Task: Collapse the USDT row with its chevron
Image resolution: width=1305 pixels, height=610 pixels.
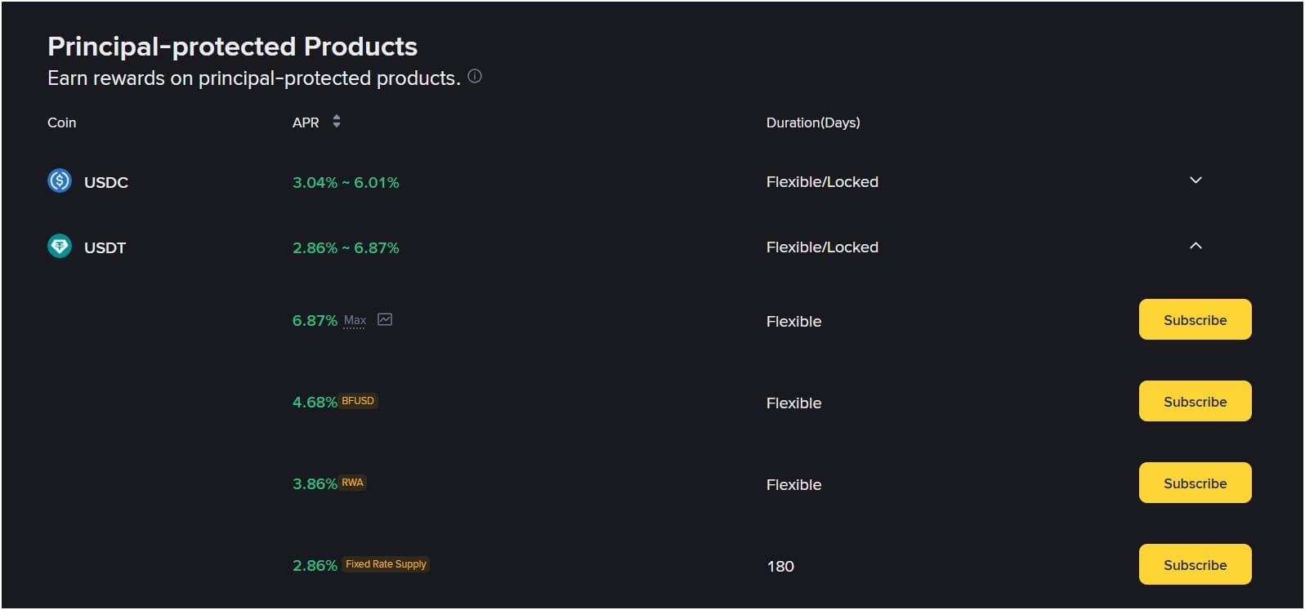Action: point(1195,245)
